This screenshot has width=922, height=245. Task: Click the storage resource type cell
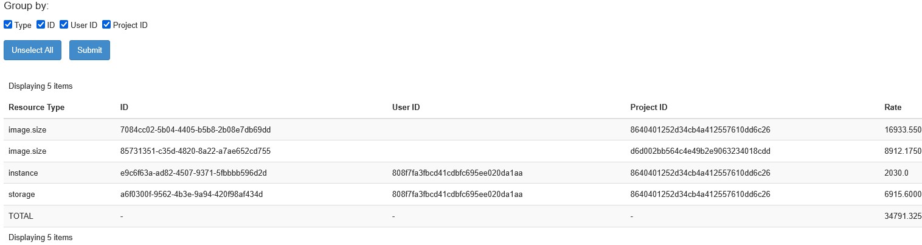(x=22, y=195)
